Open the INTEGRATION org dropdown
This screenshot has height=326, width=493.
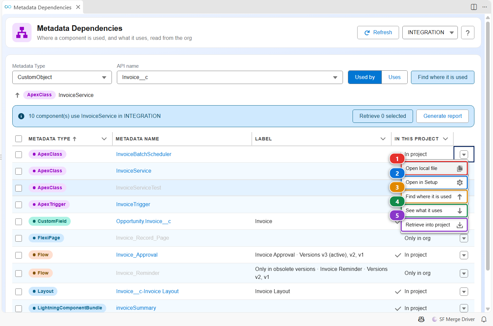click(430, 33)
